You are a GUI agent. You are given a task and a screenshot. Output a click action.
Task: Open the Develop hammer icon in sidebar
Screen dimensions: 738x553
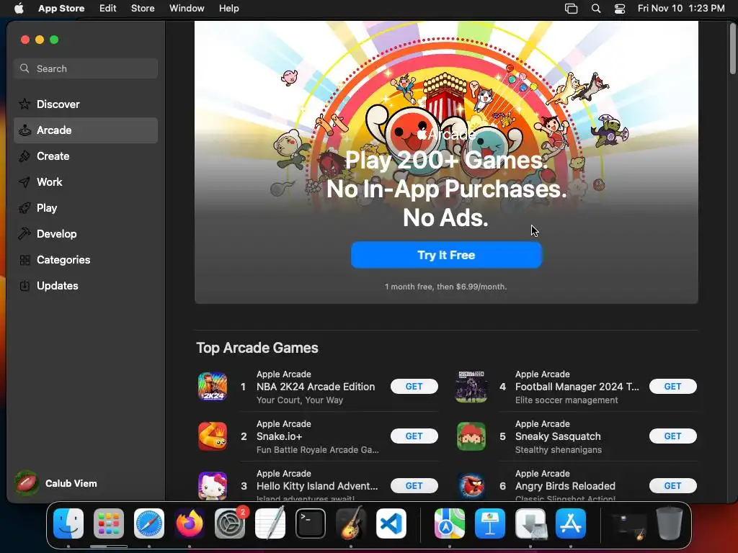tap(25, 234)
